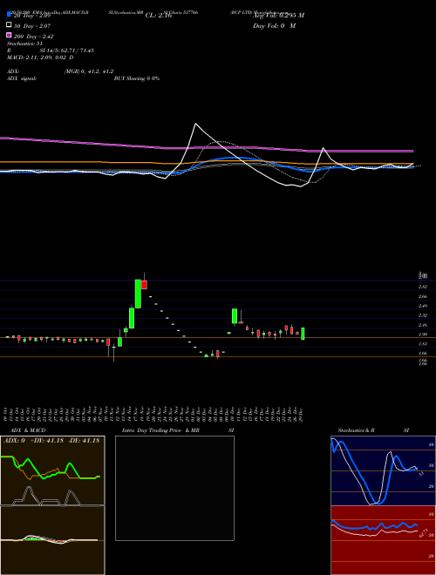Click the 'Stochastics: 51' reading
The width and height of the screenshot is (436, 575).
click(x=24, y=44)
